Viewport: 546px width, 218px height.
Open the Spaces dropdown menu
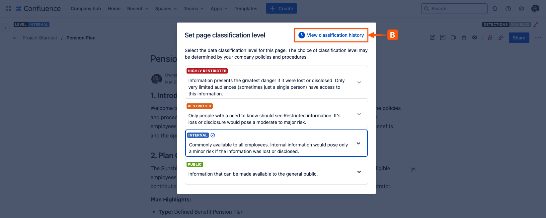(x=166, y=9)
